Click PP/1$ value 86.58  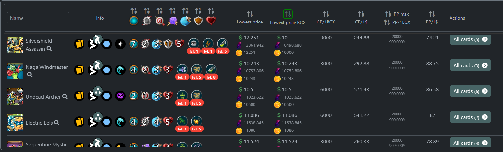(x=432, y=89)
